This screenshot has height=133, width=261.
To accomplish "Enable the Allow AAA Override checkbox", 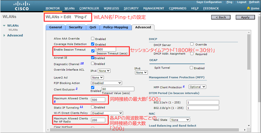I will (x=93, y=39).
